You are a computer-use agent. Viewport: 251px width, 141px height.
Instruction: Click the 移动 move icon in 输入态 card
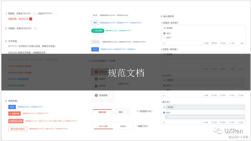[x=230, y=122]
